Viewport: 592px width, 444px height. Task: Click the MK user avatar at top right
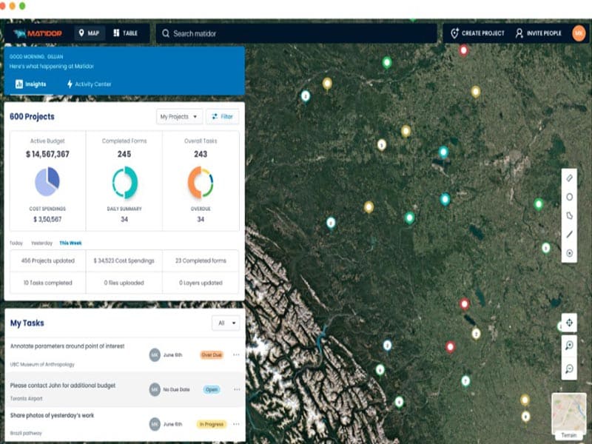click(578, 33)
